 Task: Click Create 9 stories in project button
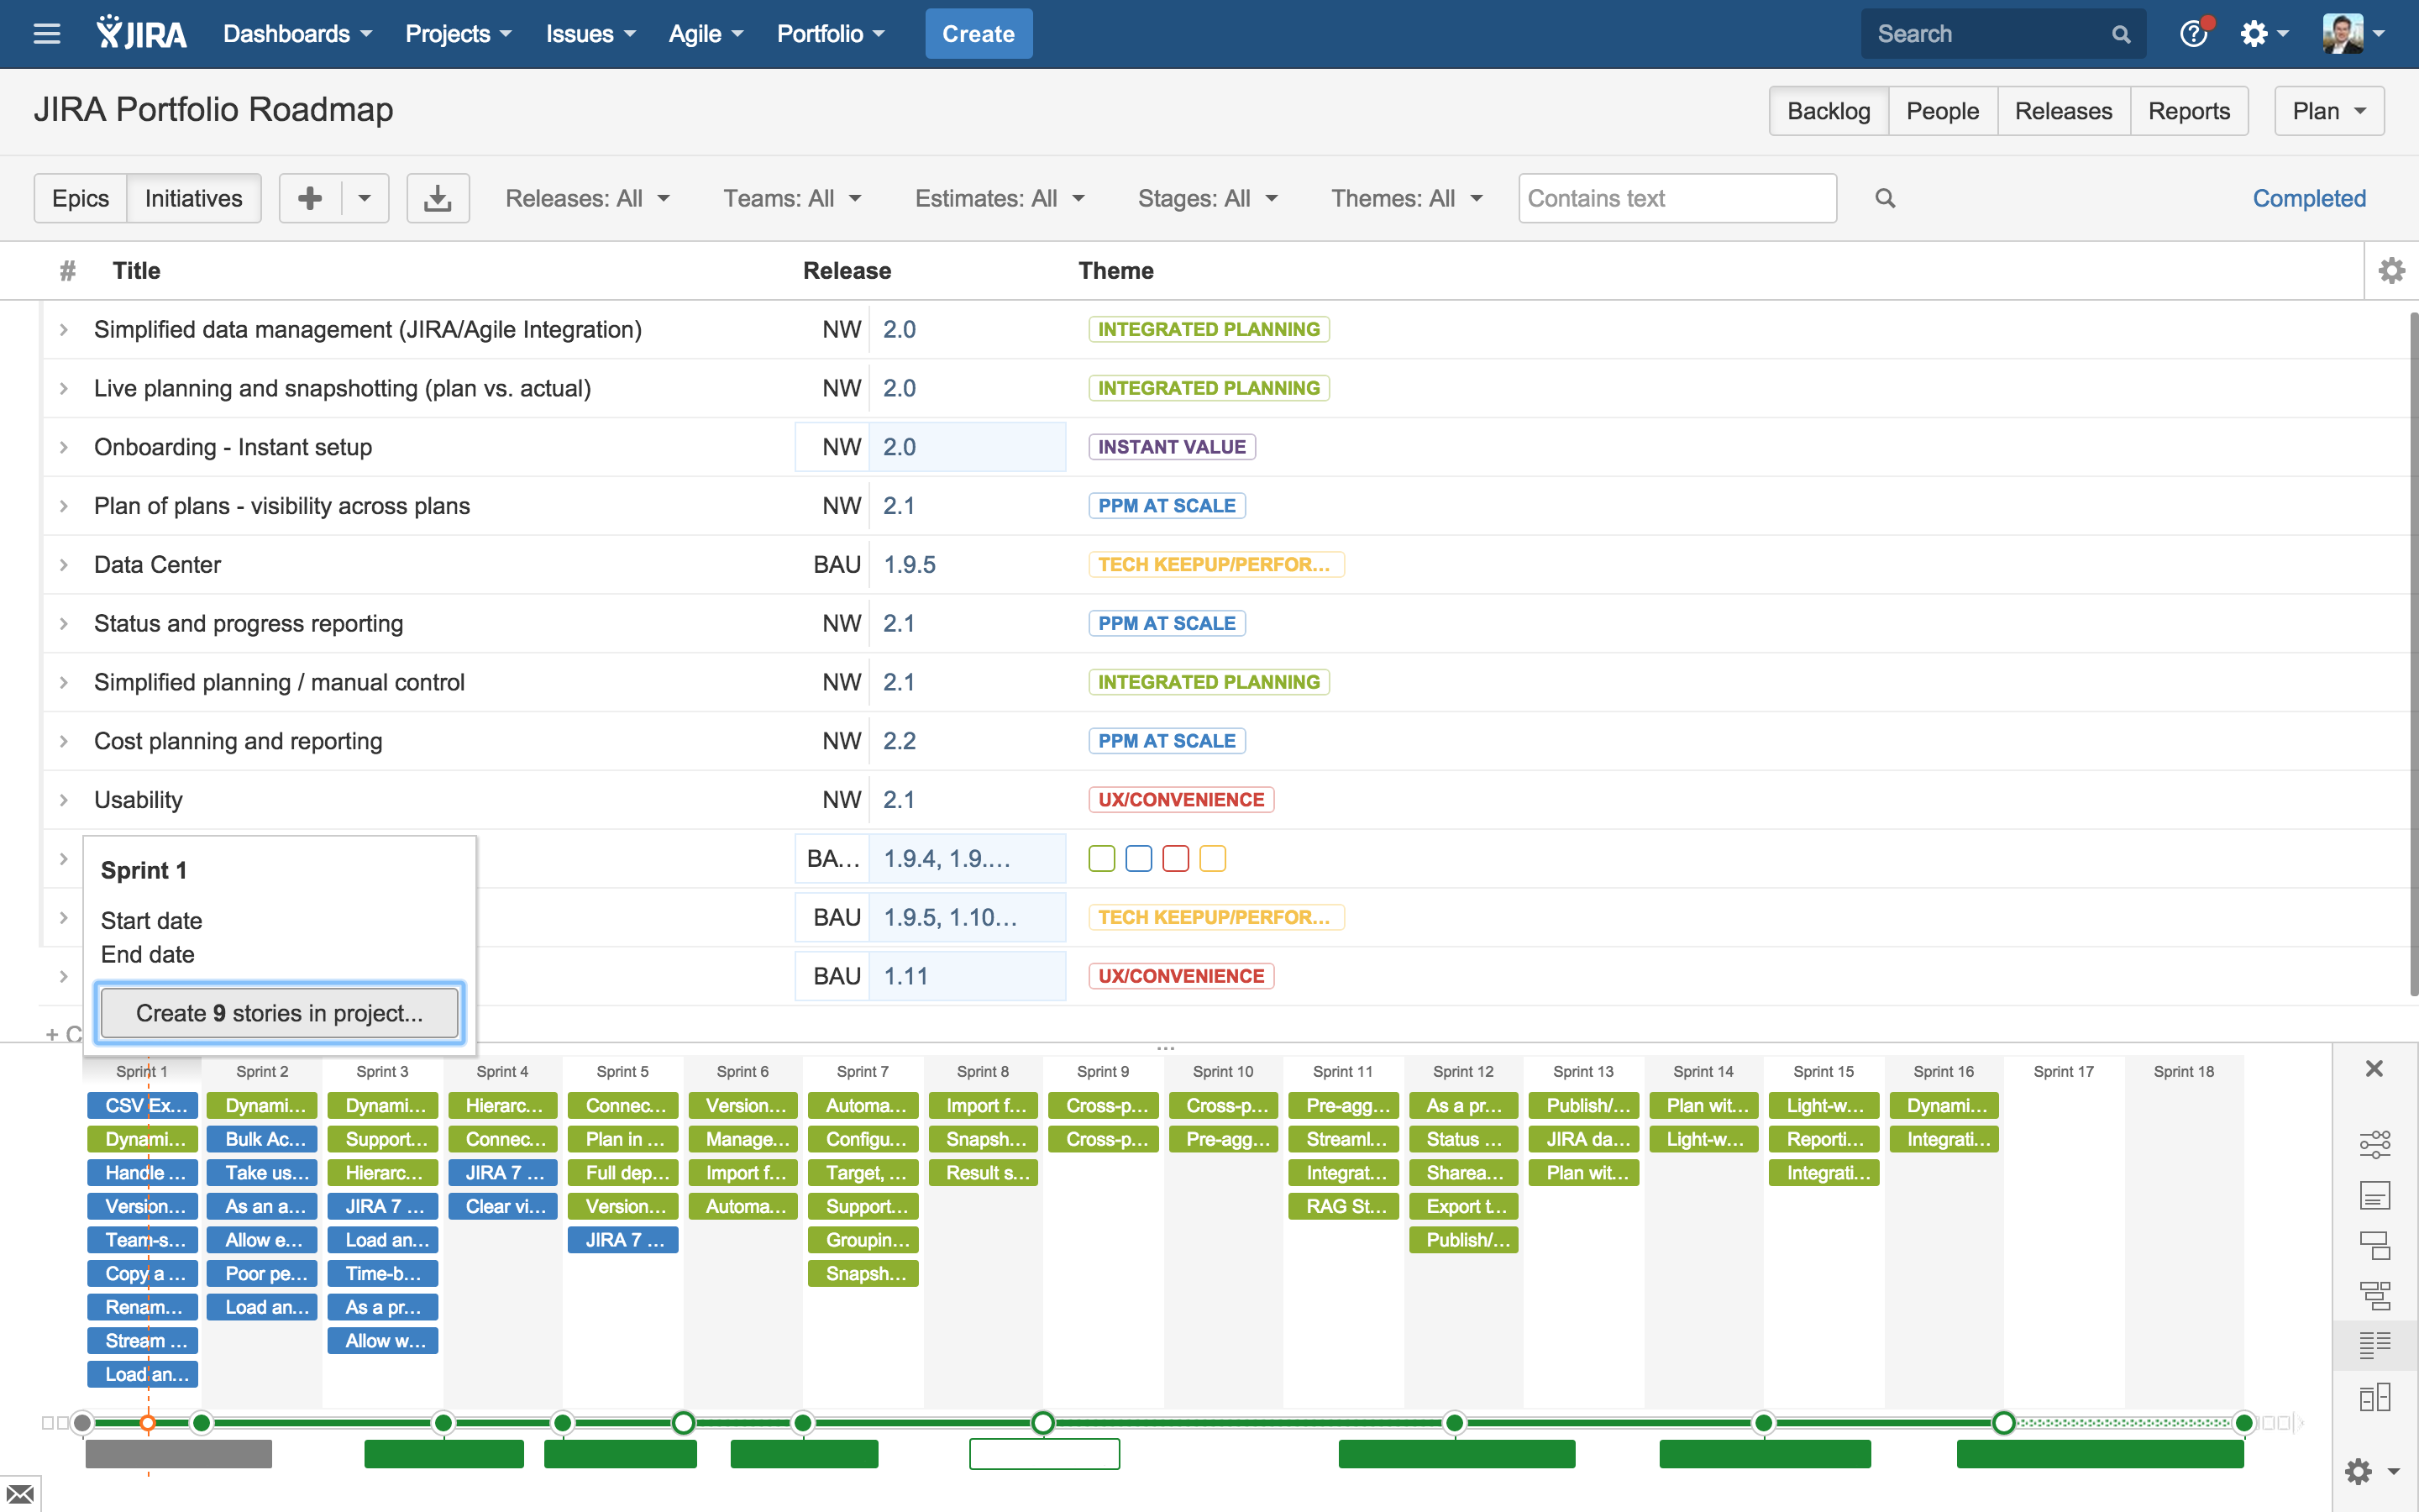pos(279,1013)
